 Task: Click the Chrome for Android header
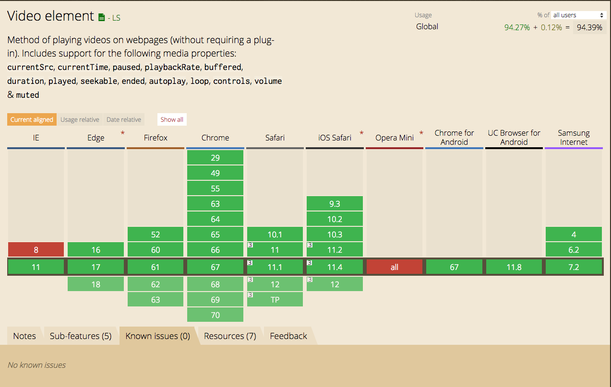pyautogui.click(x=454, y=138)
